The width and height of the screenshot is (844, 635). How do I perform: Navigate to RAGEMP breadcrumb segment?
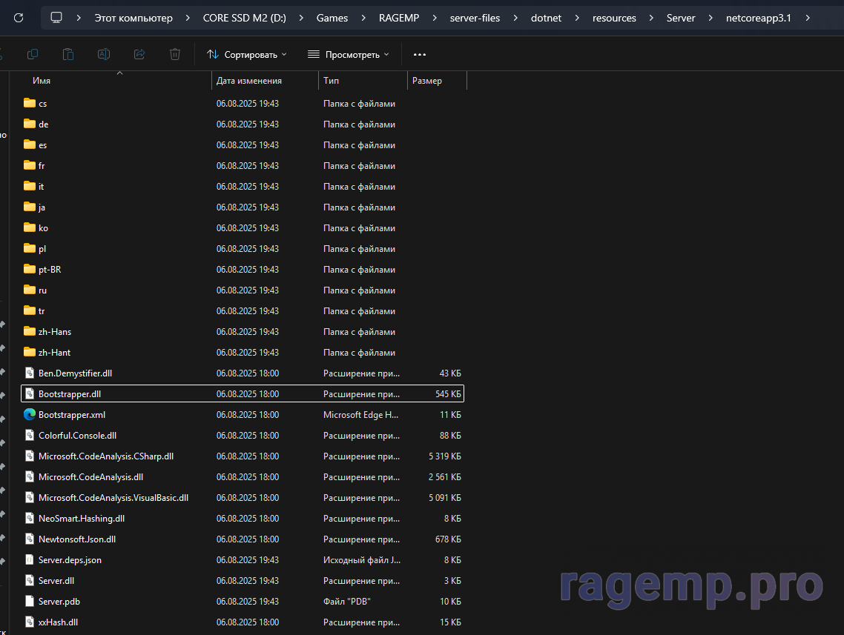[x=399, y=18]
